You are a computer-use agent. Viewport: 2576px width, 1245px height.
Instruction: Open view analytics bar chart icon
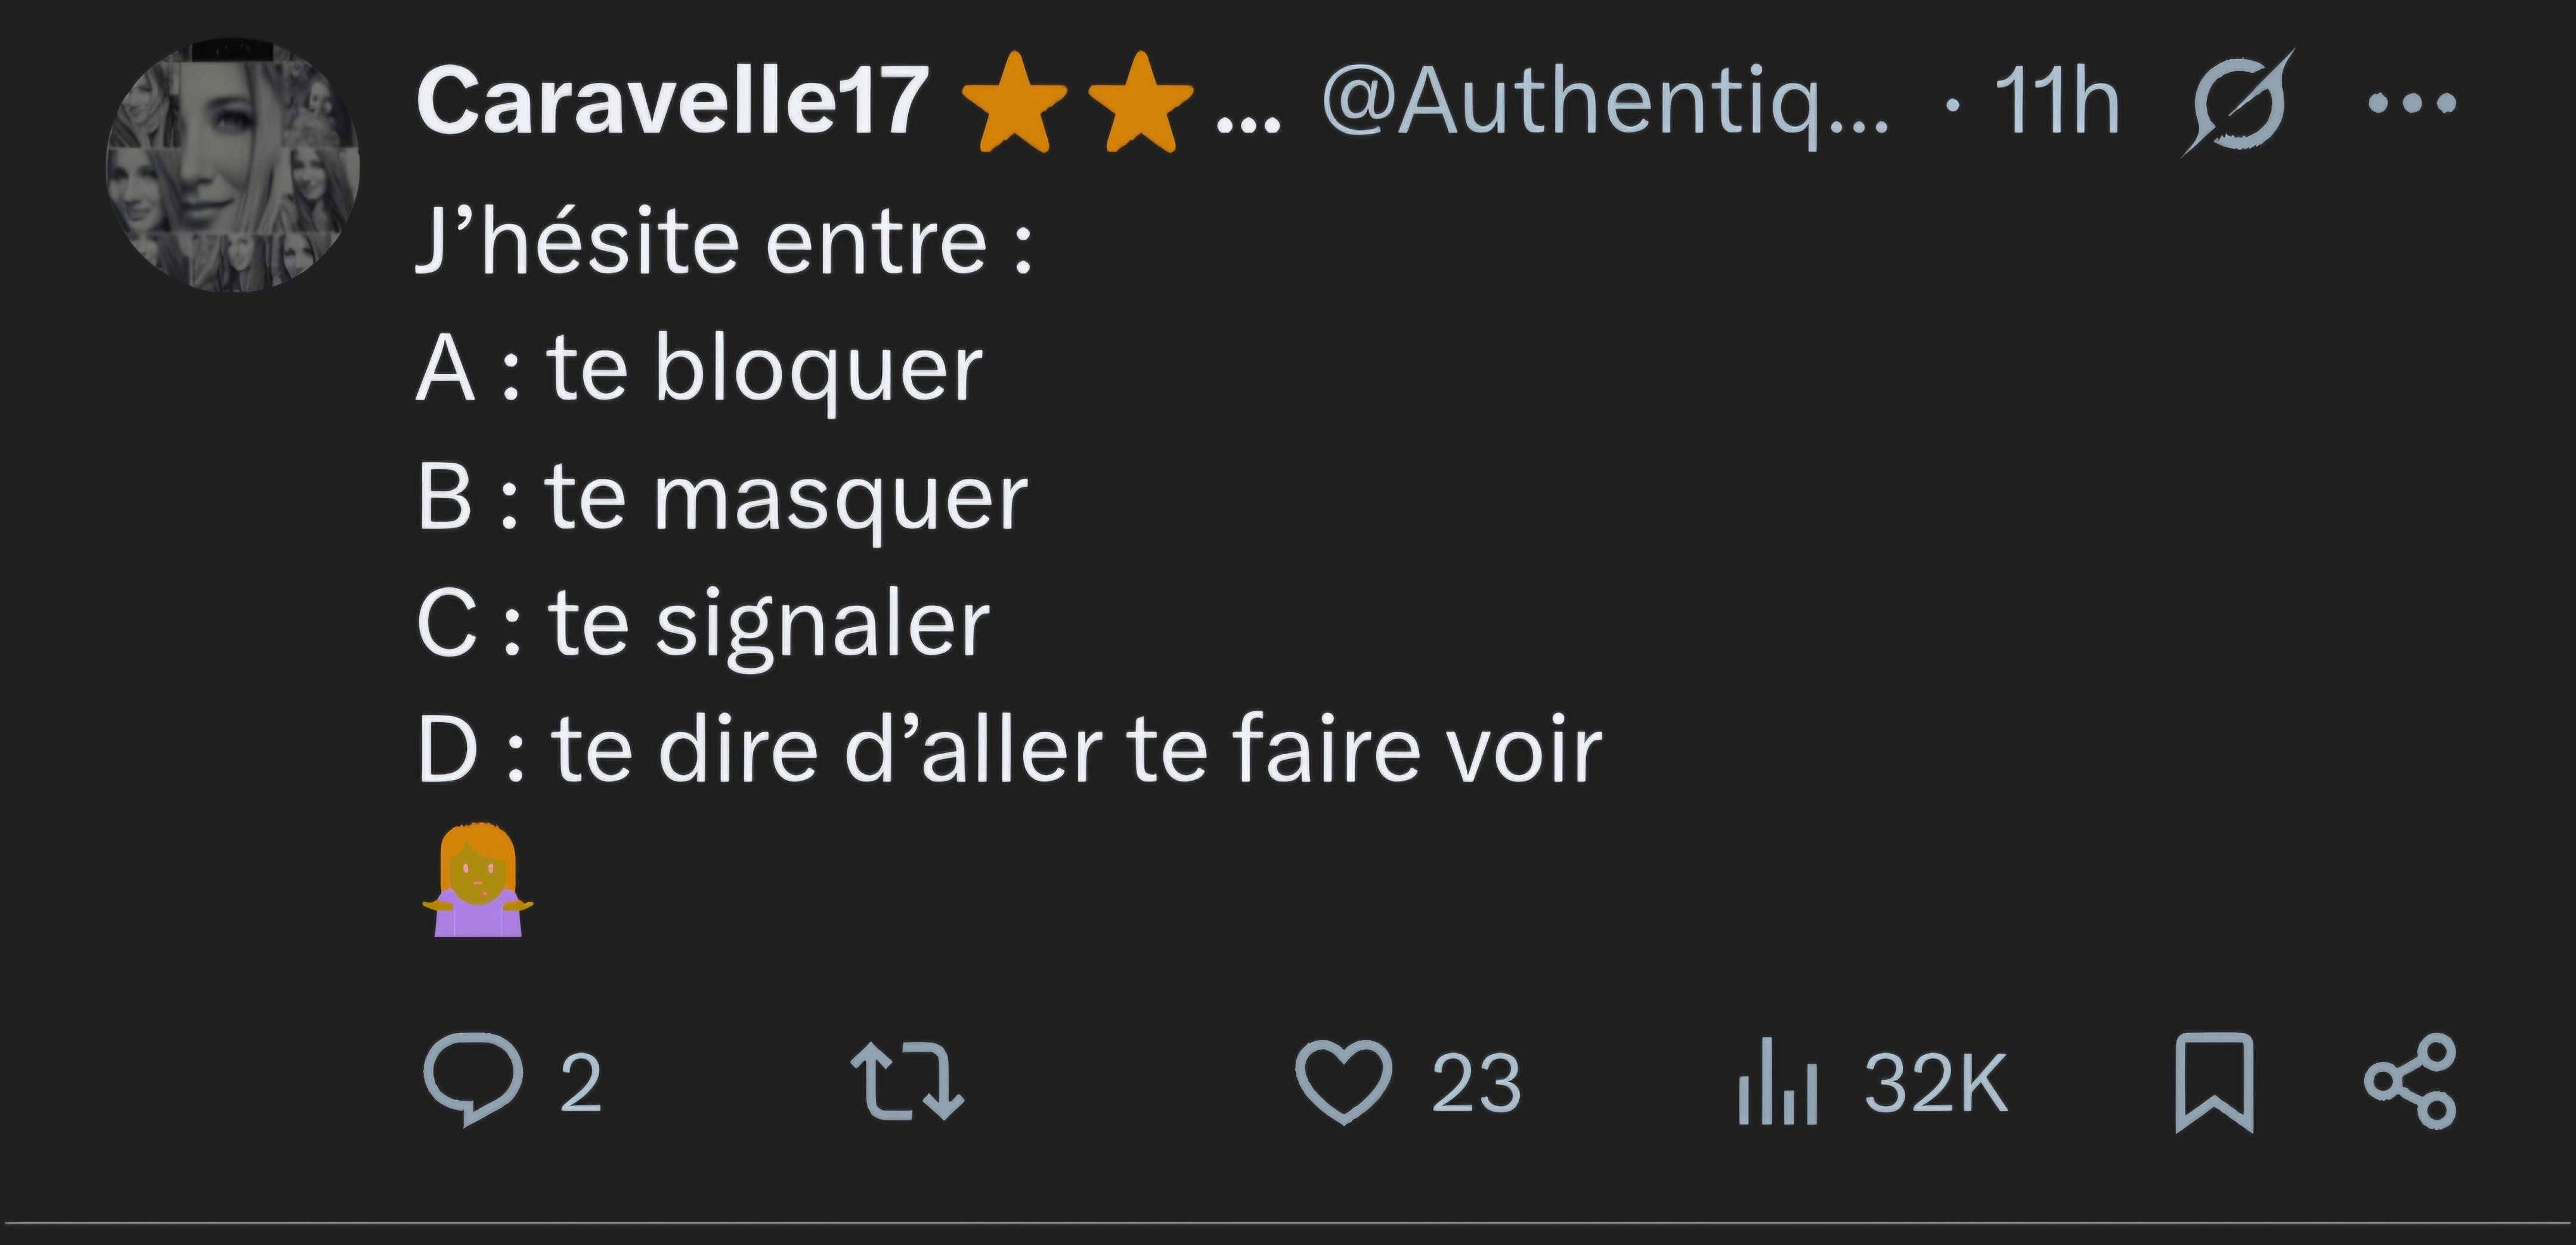pos(1777,1081)
